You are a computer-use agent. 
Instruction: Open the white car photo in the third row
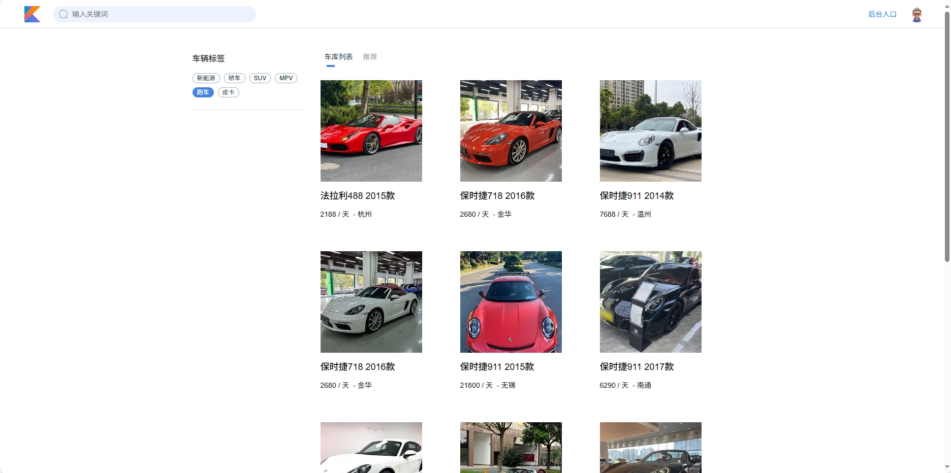pos(371,448)
